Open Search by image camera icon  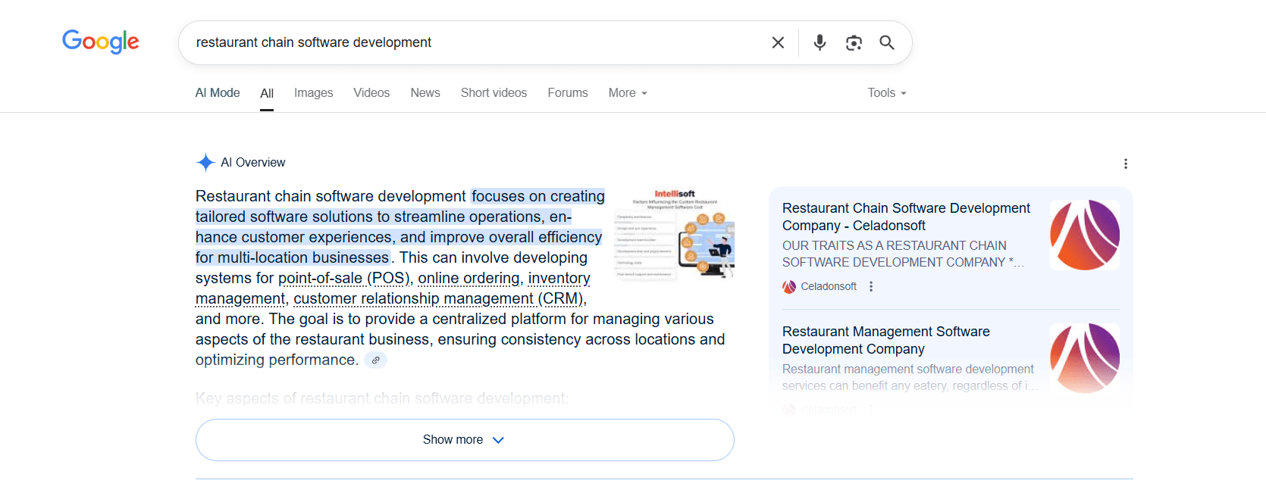point(854,42)
